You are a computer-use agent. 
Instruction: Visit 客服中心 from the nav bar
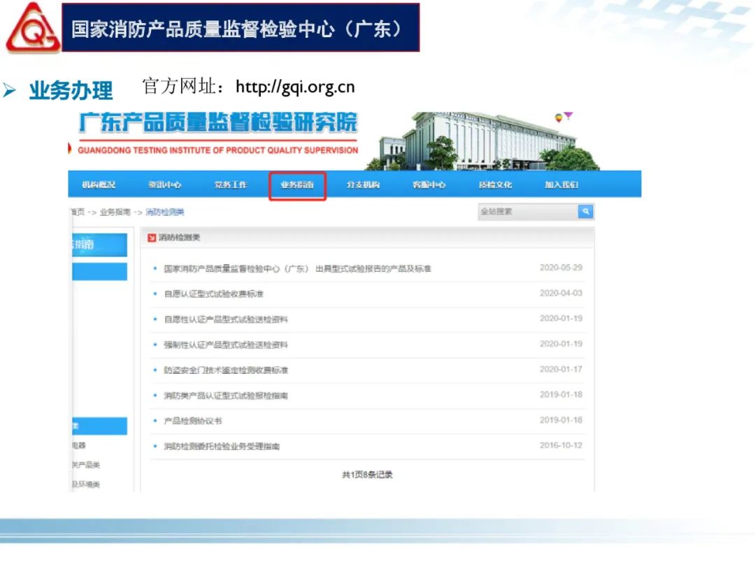[x=429, y=185]
